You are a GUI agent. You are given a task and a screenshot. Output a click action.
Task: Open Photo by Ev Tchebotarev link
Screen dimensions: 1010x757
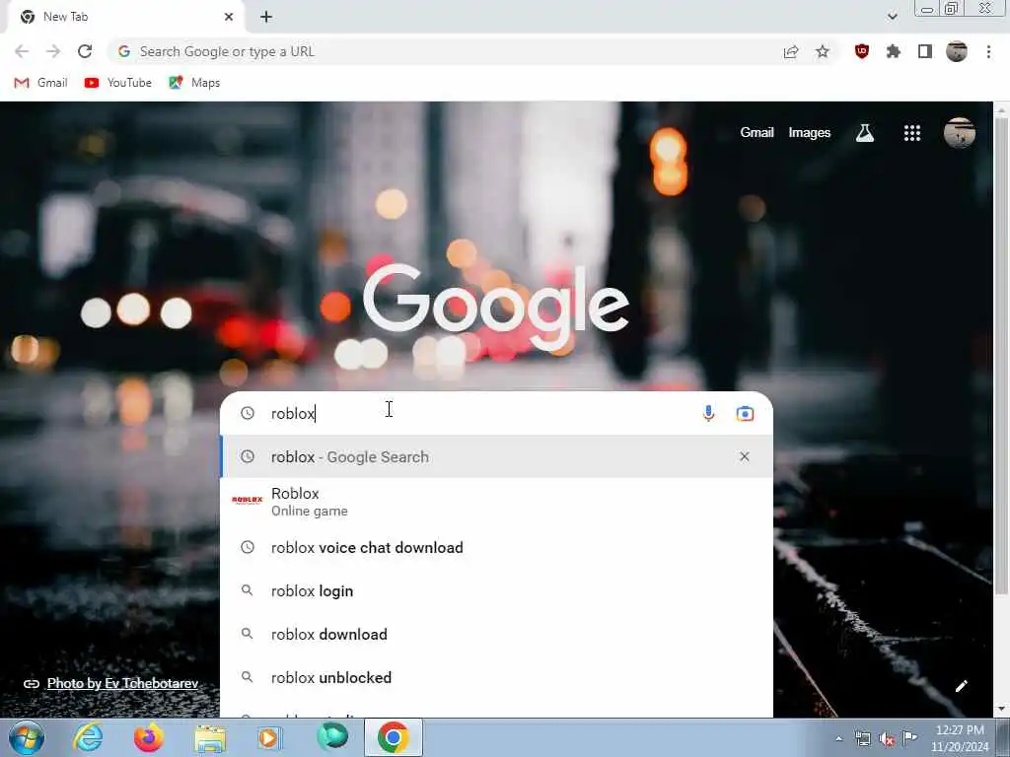pyautogui.click(x=122, y=684)
